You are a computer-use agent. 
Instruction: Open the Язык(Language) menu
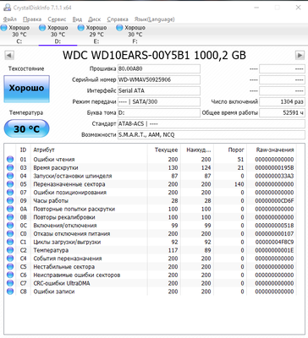pos(155,19)
